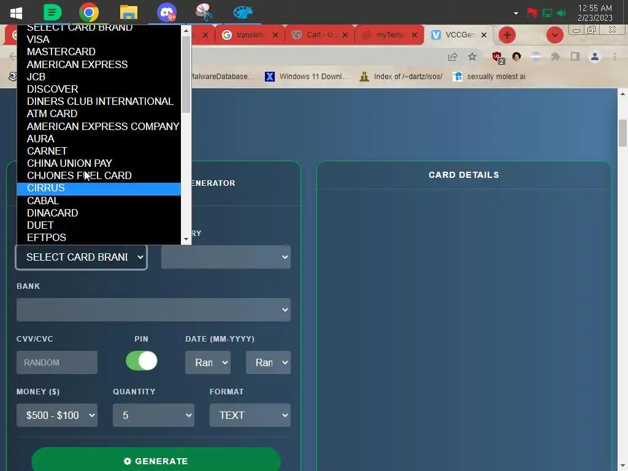Toggle the PIN switch off
The width and height of the screenshot is (628, 471).
pyautogui.click(x=142, y=361)
